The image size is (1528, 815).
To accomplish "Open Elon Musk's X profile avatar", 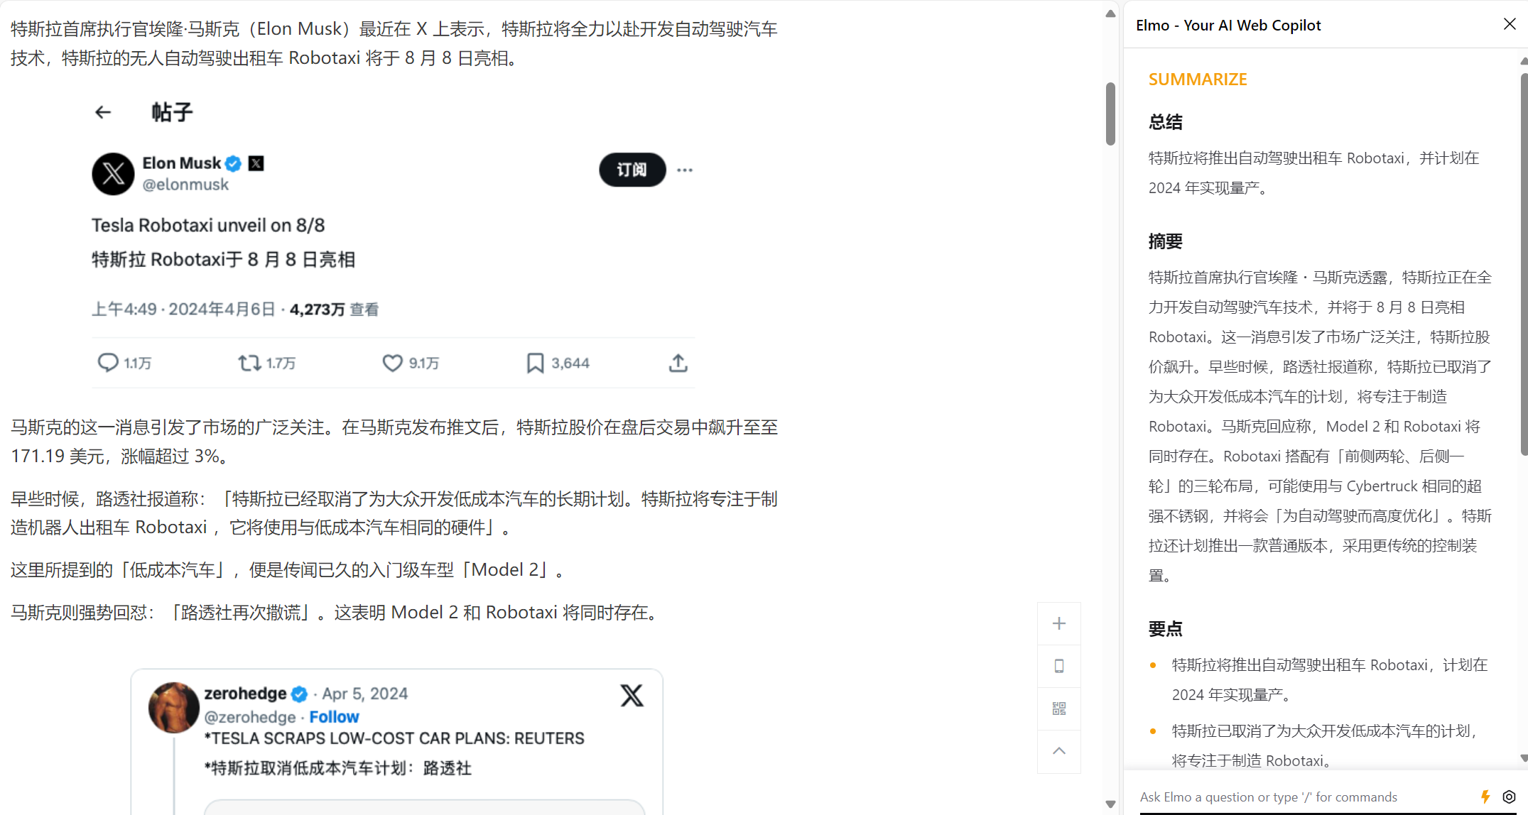I will (x=113, y=174).
